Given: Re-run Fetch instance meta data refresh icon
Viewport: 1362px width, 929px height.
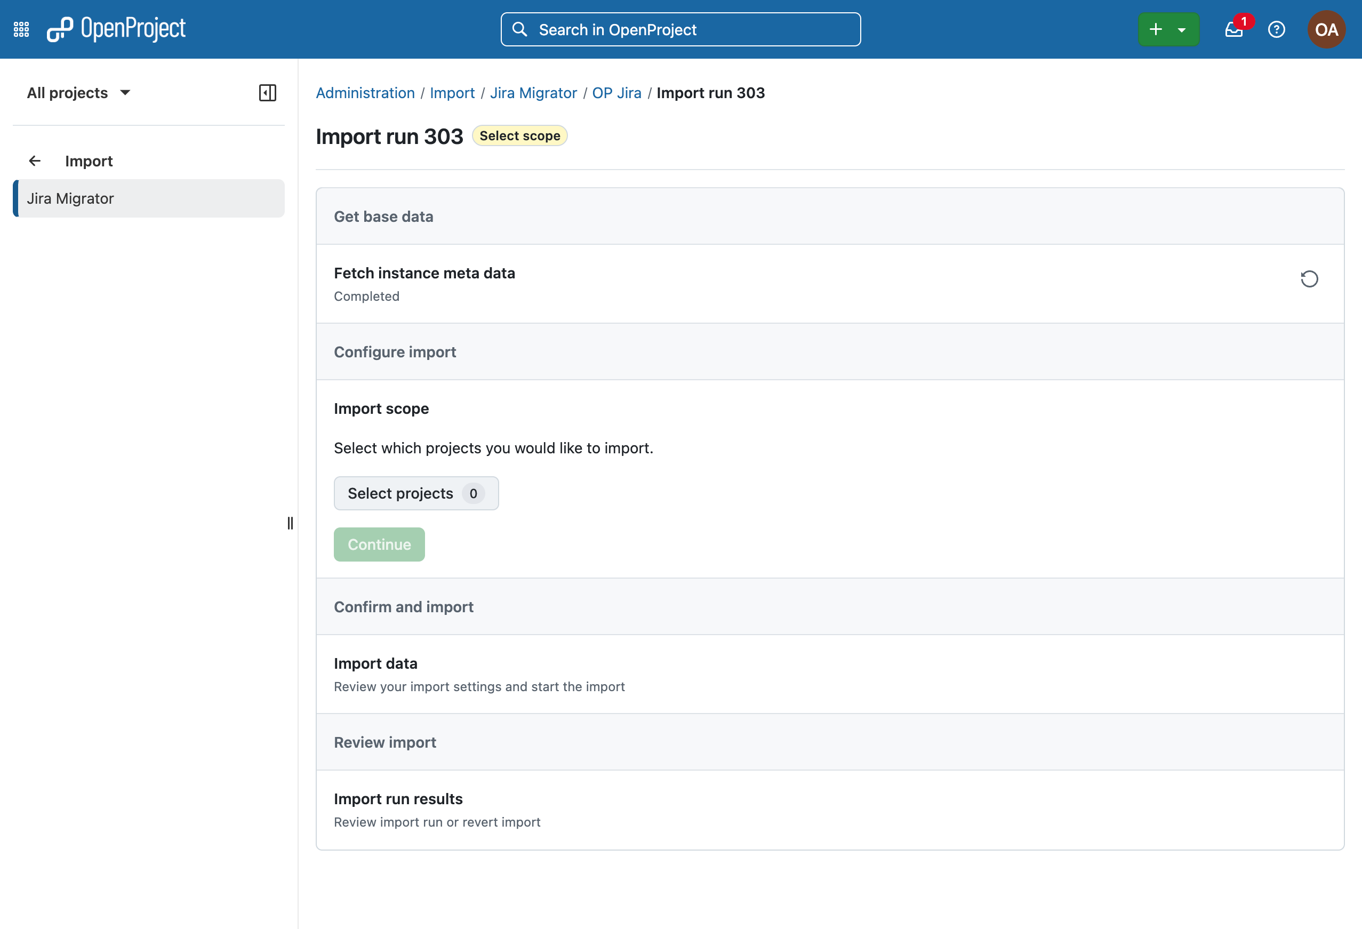Looking at the screenshot, I should (1309, 278).
